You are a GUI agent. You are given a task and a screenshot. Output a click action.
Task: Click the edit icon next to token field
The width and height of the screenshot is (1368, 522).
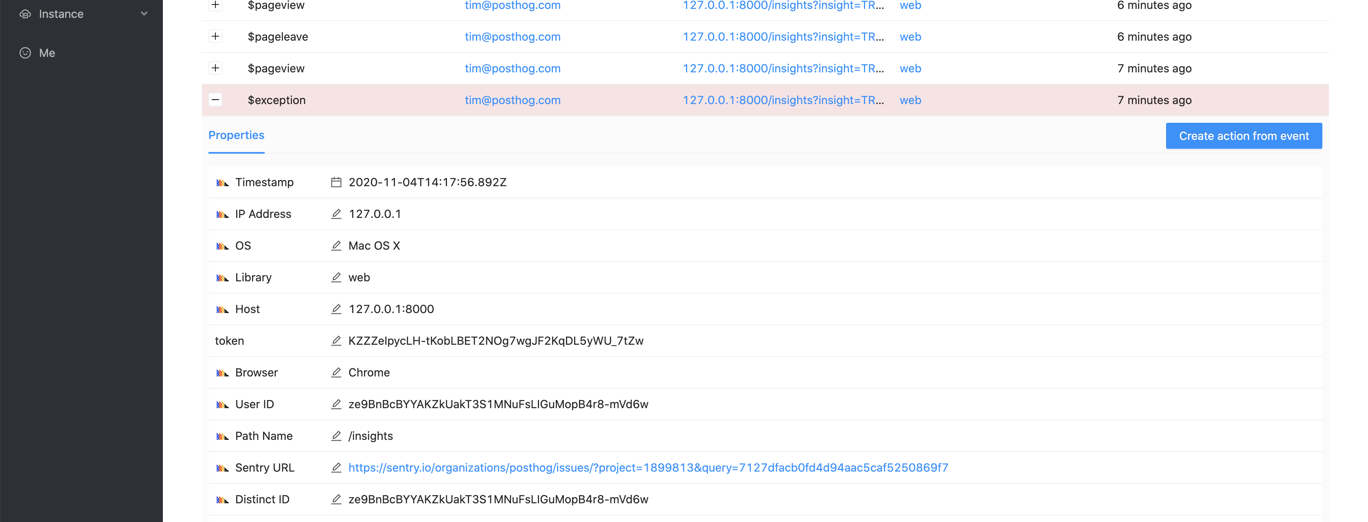coord(335,340)
